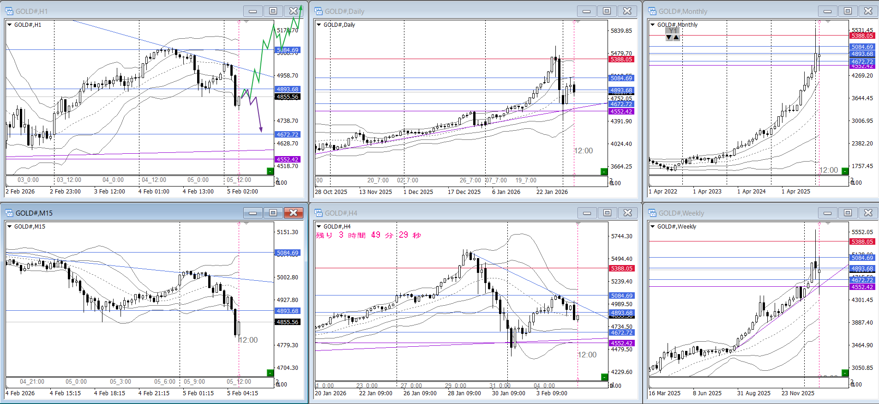Open the GOLD#,Monthly window system icon
Screen dimensions: 879x404
(x=652, y=11)
